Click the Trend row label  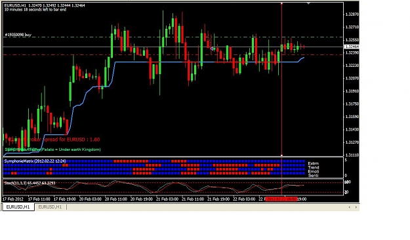pos(314,168)
